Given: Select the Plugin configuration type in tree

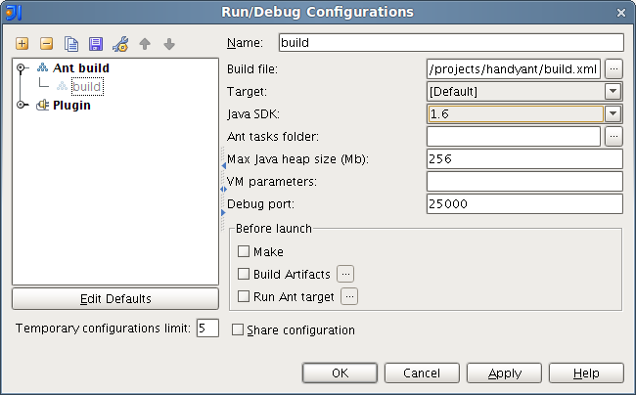Looking at the screenshot, I should [x=71, y=106].
